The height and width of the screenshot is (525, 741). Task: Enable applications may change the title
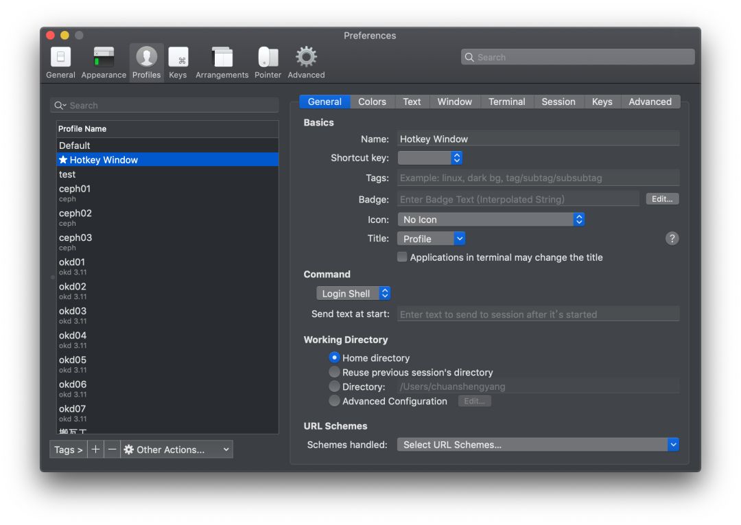(x=402, y=257)
